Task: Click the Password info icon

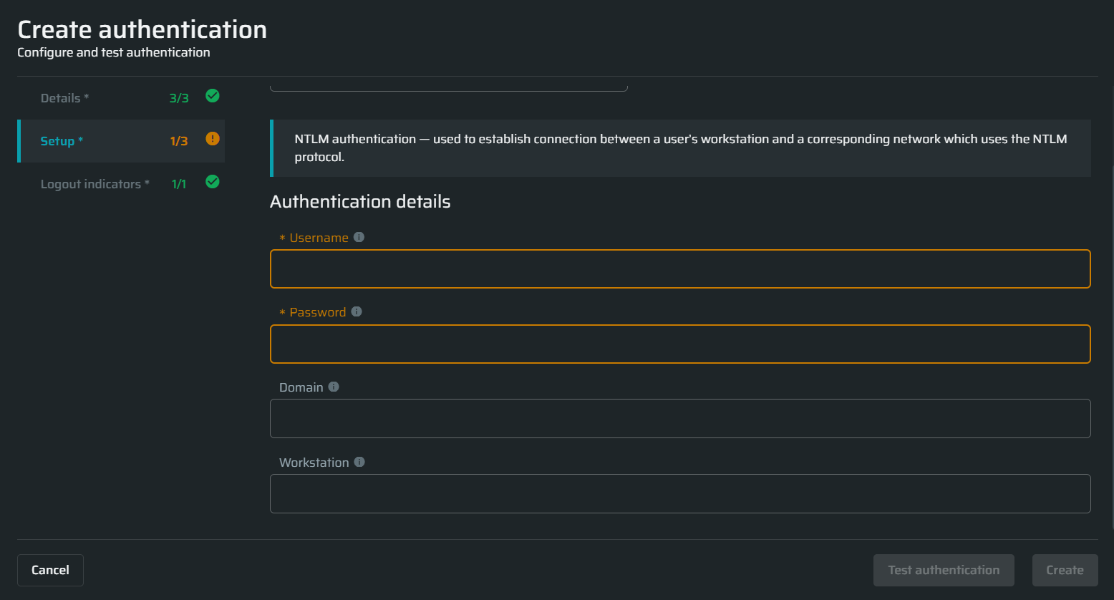Action: click(x=357, y=311)
